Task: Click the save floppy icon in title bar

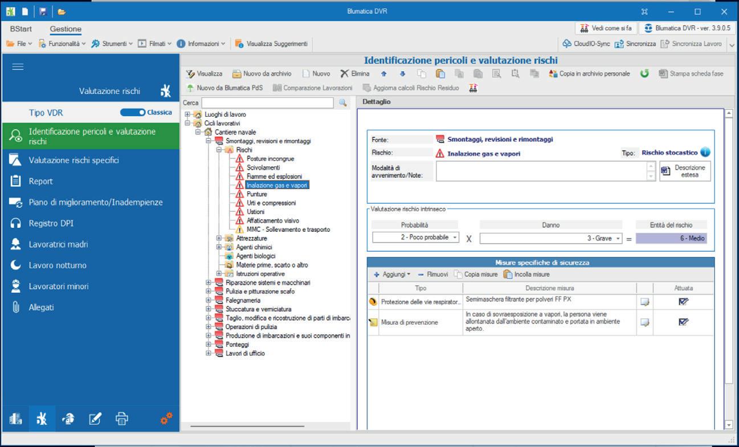Action: coord(43,11)
